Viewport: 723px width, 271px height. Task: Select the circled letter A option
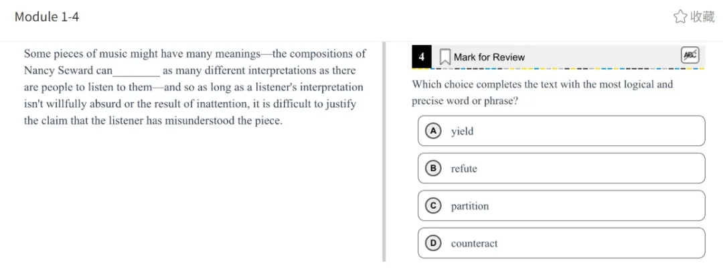[433, 131]
